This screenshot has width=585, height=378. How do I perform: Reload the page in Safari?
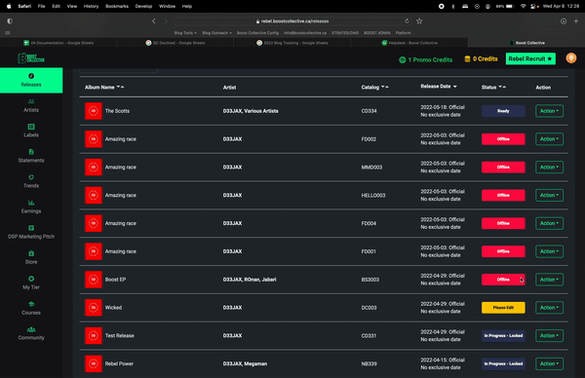coord(407,21)
